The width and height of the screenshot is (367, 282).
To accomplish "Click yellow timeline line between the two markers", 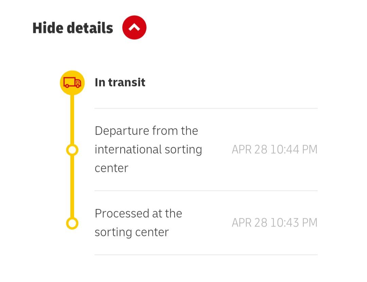I will click(72, 186).
